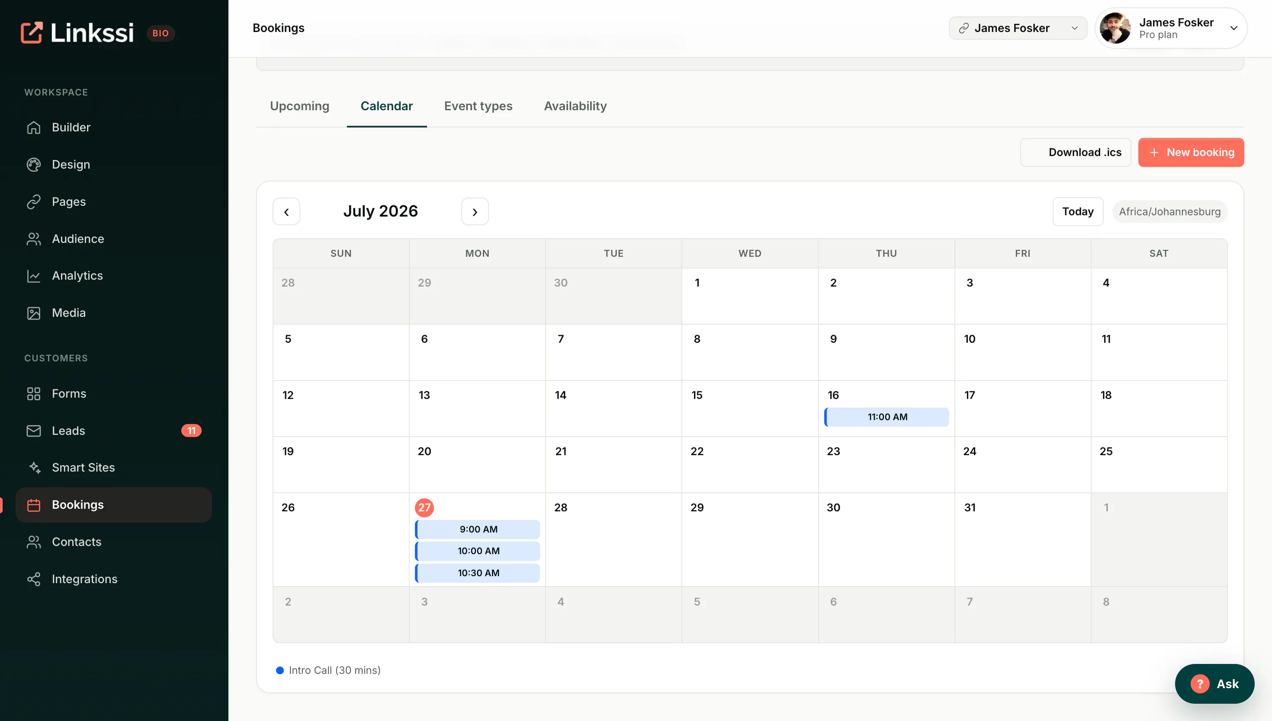Switch to the Upcoming tab
Image resolution: width=1272 pixels, height=721 pixels.
point(299,106)
